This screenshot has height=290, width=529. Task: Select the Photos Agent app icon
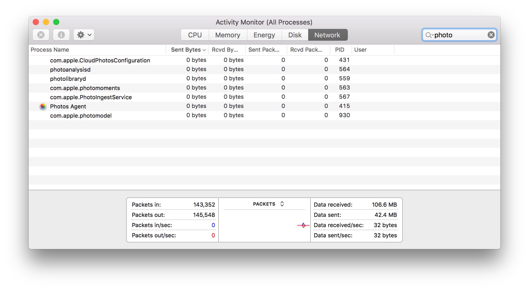[x=43, y=106]
